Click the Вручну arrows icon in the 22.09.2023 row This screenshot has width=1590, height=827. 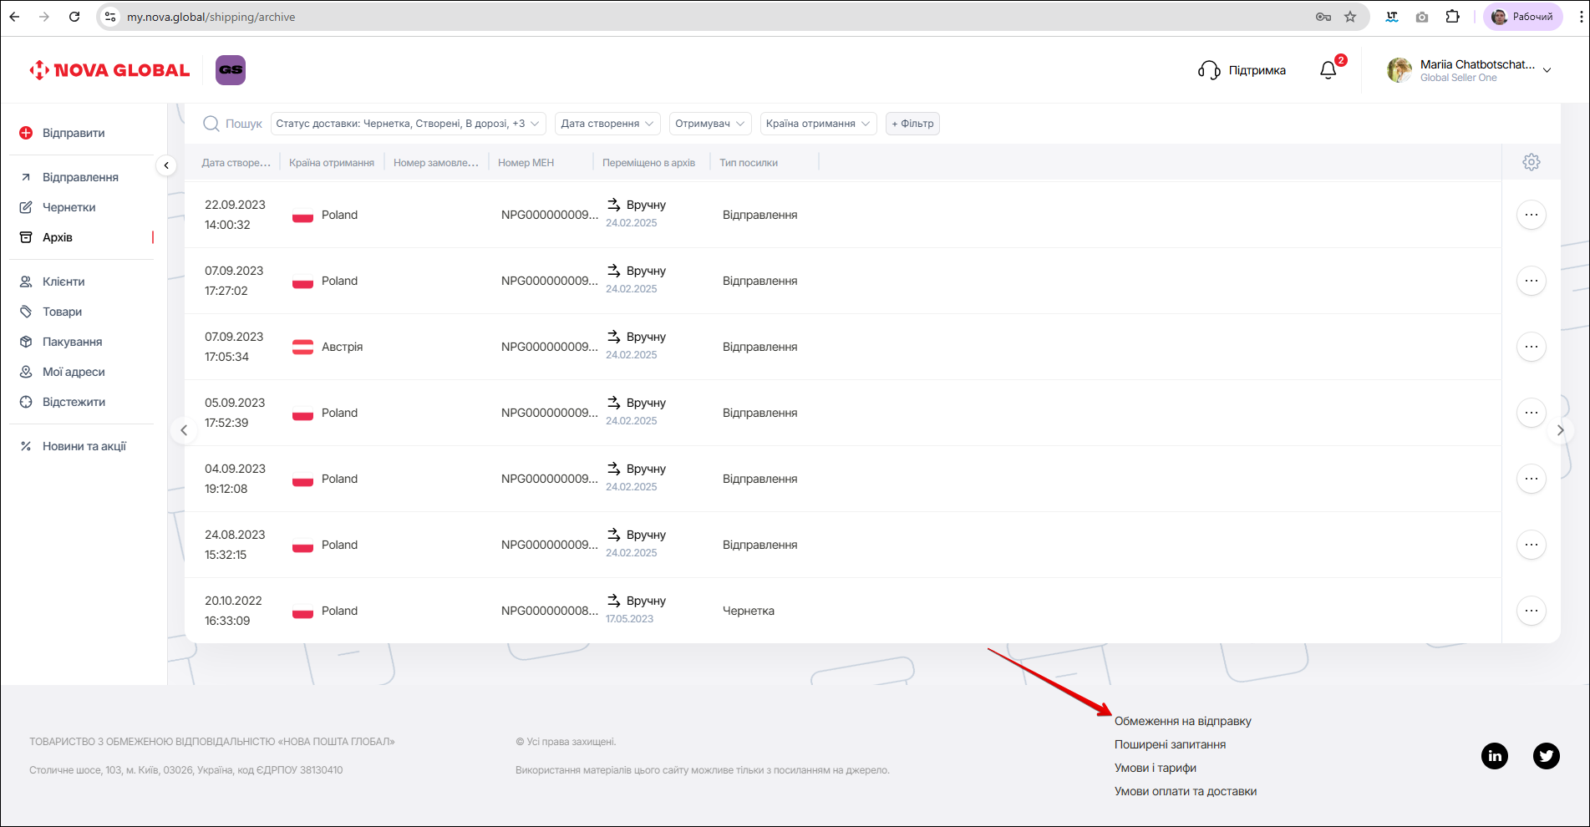tap(614, 205)
